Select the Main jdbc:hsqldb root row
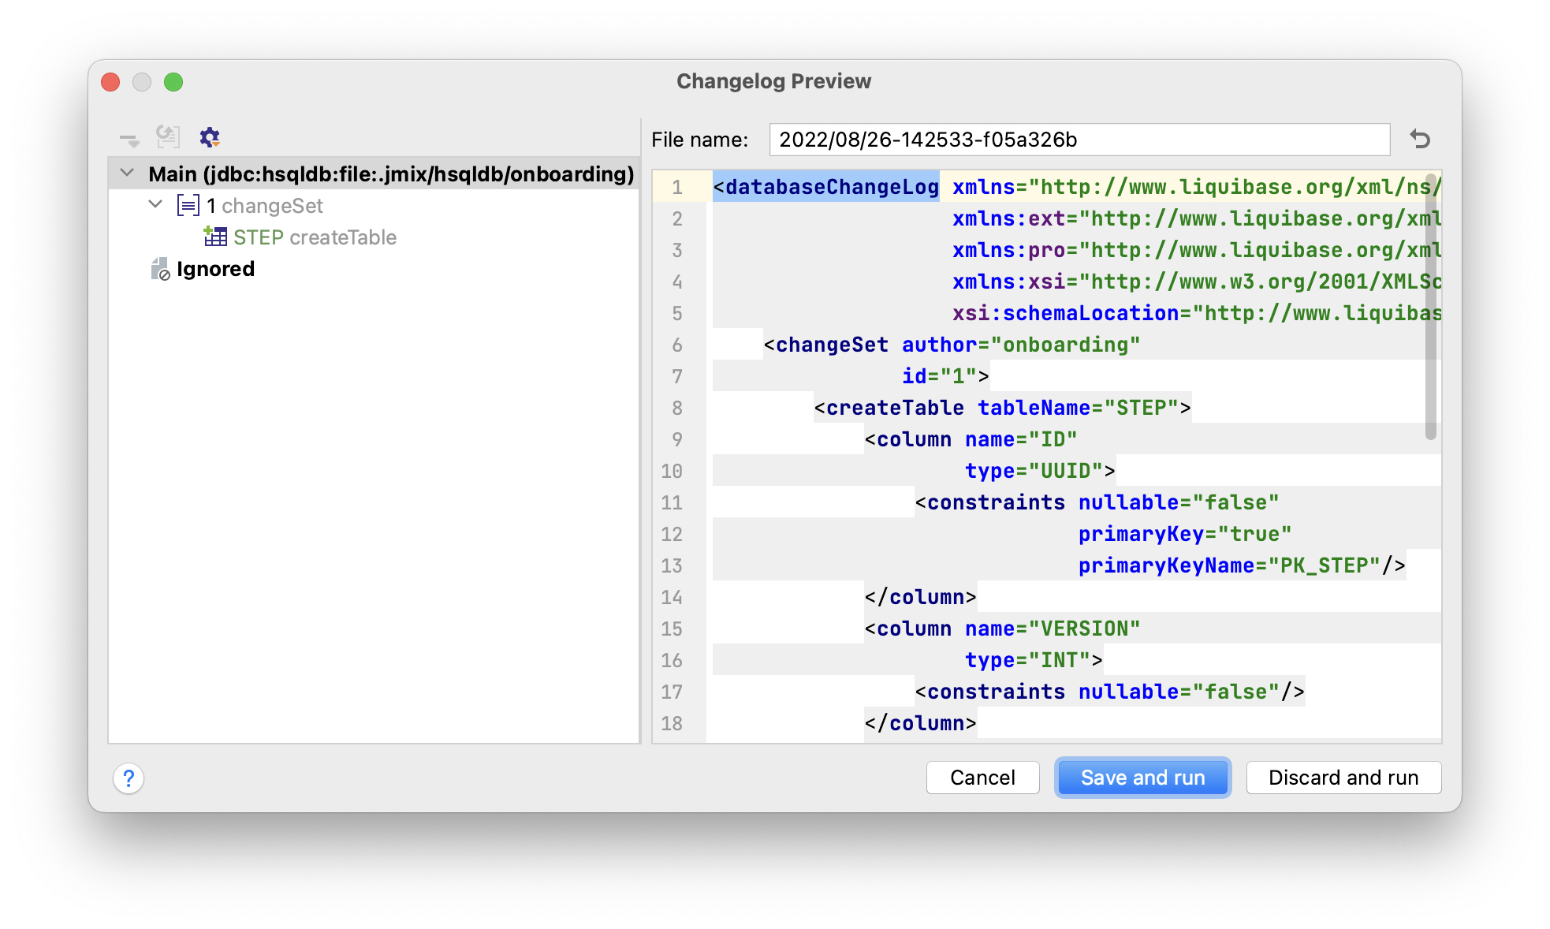This screenshot has width=1550, height=929. (391, 173)
